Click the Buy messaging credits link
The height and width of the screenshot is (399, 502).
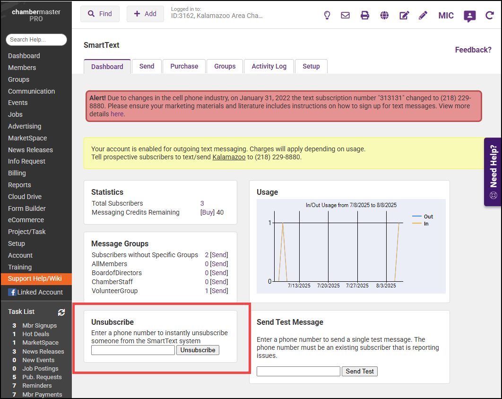(x=207, y=212)
